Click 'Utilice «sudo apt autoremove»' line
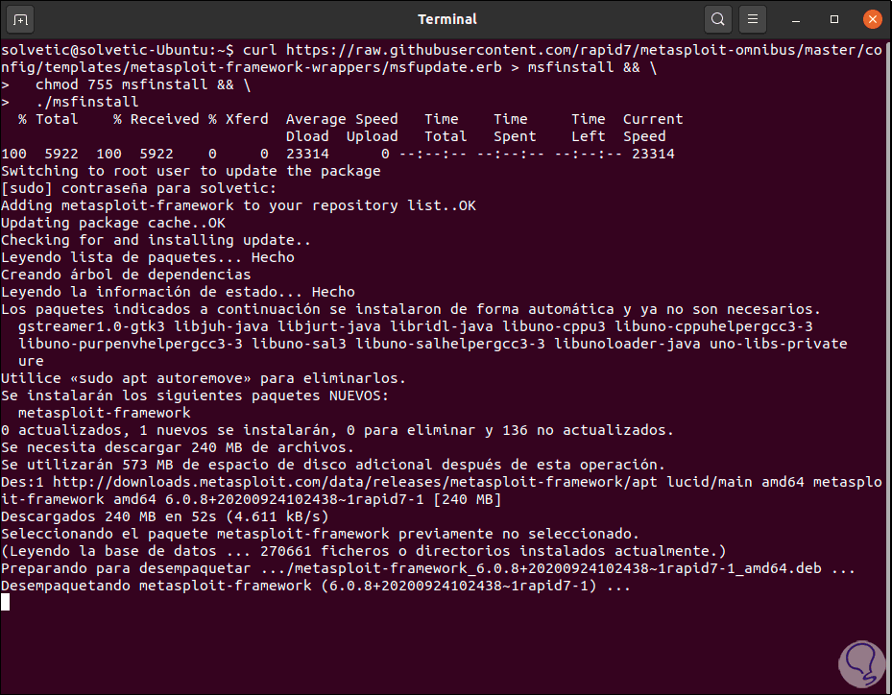The height and width of the screenshot is (695, 892). (x=204, y=378)
